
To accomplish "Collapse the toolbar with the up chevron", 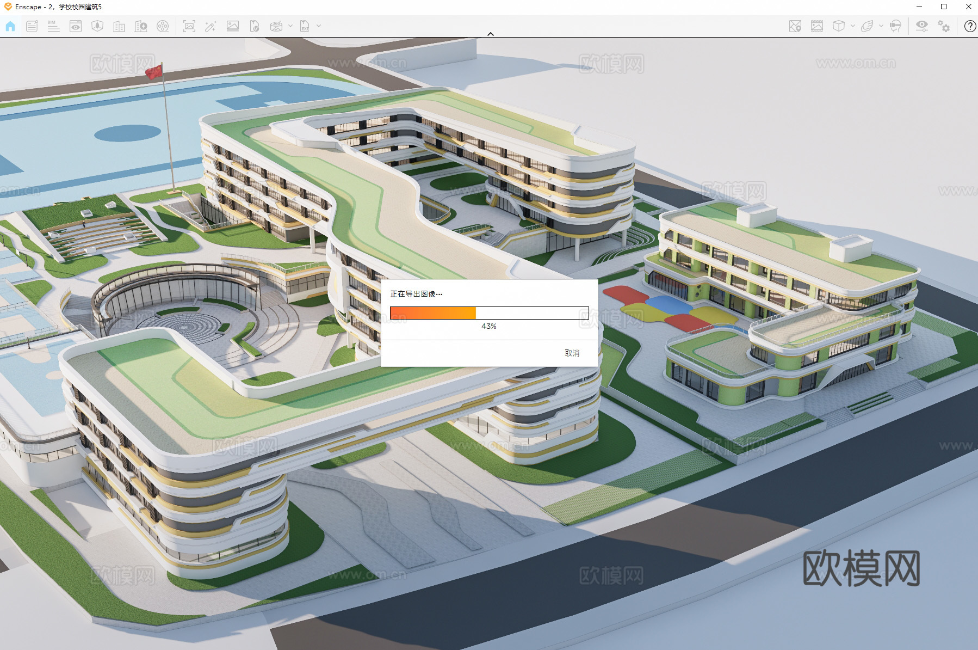I will [491, 34].
